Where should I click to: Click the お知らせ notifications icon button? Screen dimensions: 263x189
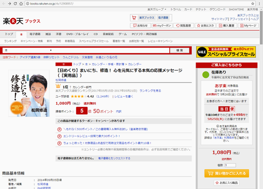point(140,25)
